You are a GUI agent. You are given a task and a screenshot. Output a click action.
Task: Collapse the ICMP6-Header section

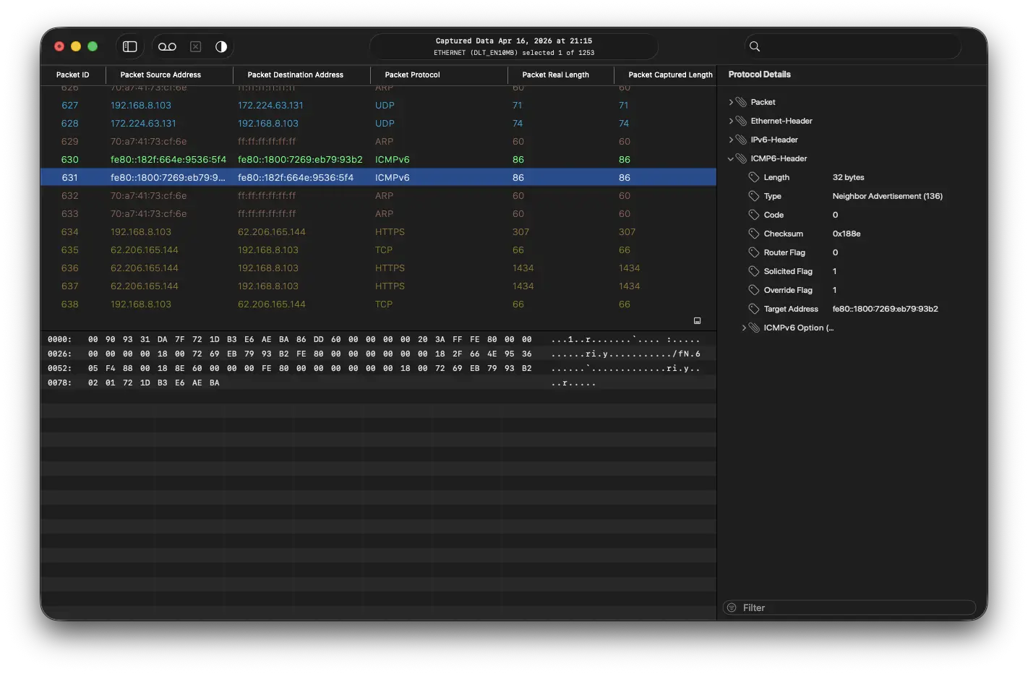[730, 158]
